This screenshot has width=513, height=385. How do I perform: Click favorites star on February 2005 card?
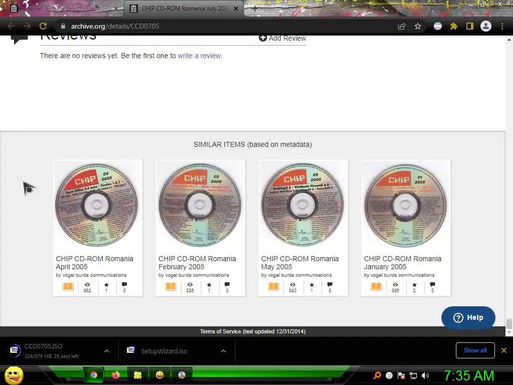pos(209,285)
